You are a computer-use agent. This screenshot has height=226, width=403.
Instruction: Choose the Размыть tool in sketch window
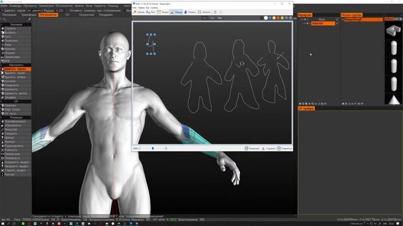pyautogui.click(x=190, y=12)
